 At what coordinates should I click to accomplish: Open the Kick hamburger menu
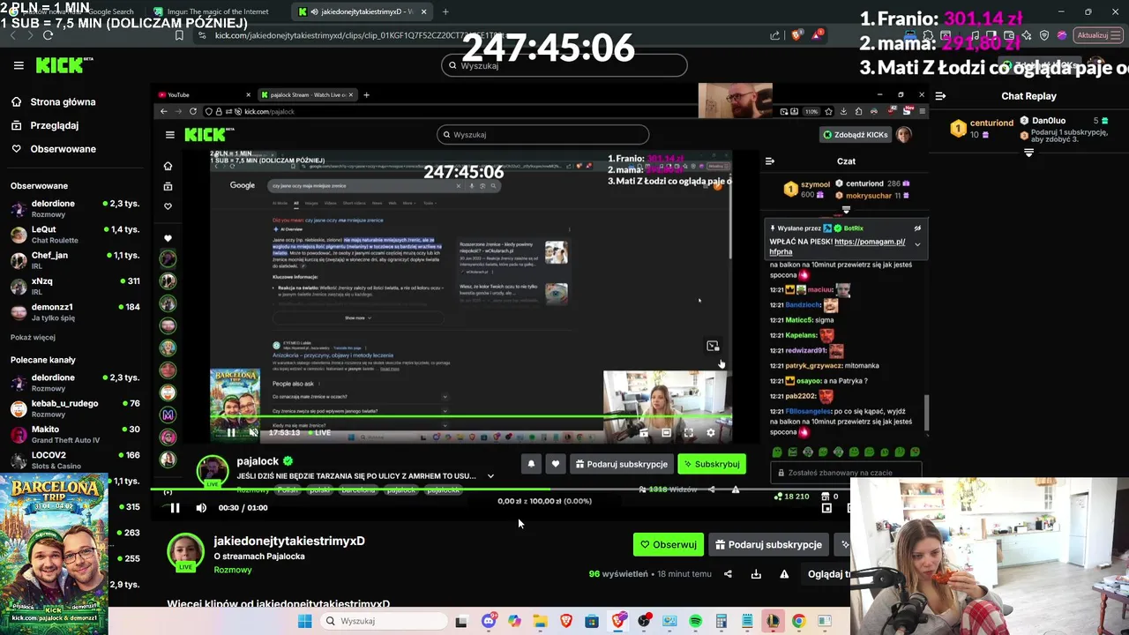click(19, 65)
